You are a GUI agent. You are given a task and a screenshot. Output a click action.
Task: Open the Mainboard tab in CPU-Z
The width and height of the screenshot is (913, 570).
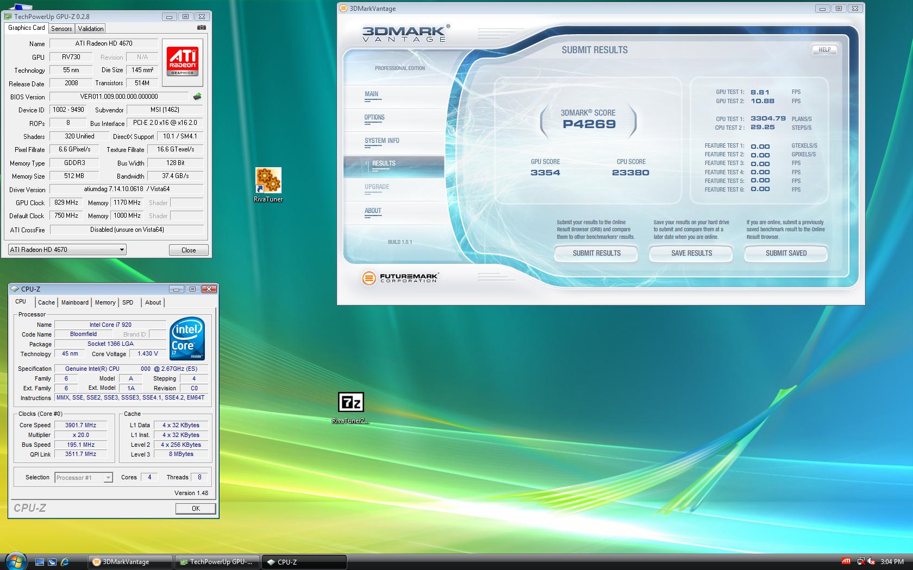tap(75, 302)
